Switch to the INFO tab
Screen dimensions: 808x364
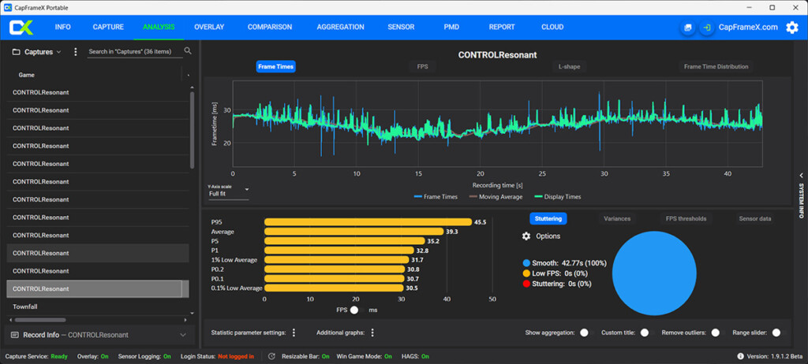click(63, 28)
